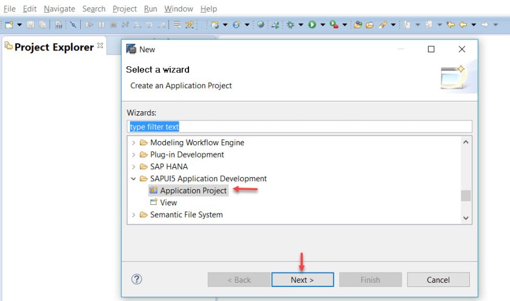Collapse SAPUI5 Application Development folder
Screen dimensions: 510x301
click(x=133, y=179)
